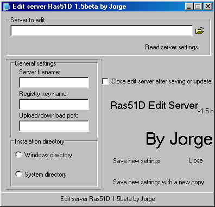Click Save new settings
Image resolution: width=215 pixels, height=207 pixels.
tap(137, 161)
